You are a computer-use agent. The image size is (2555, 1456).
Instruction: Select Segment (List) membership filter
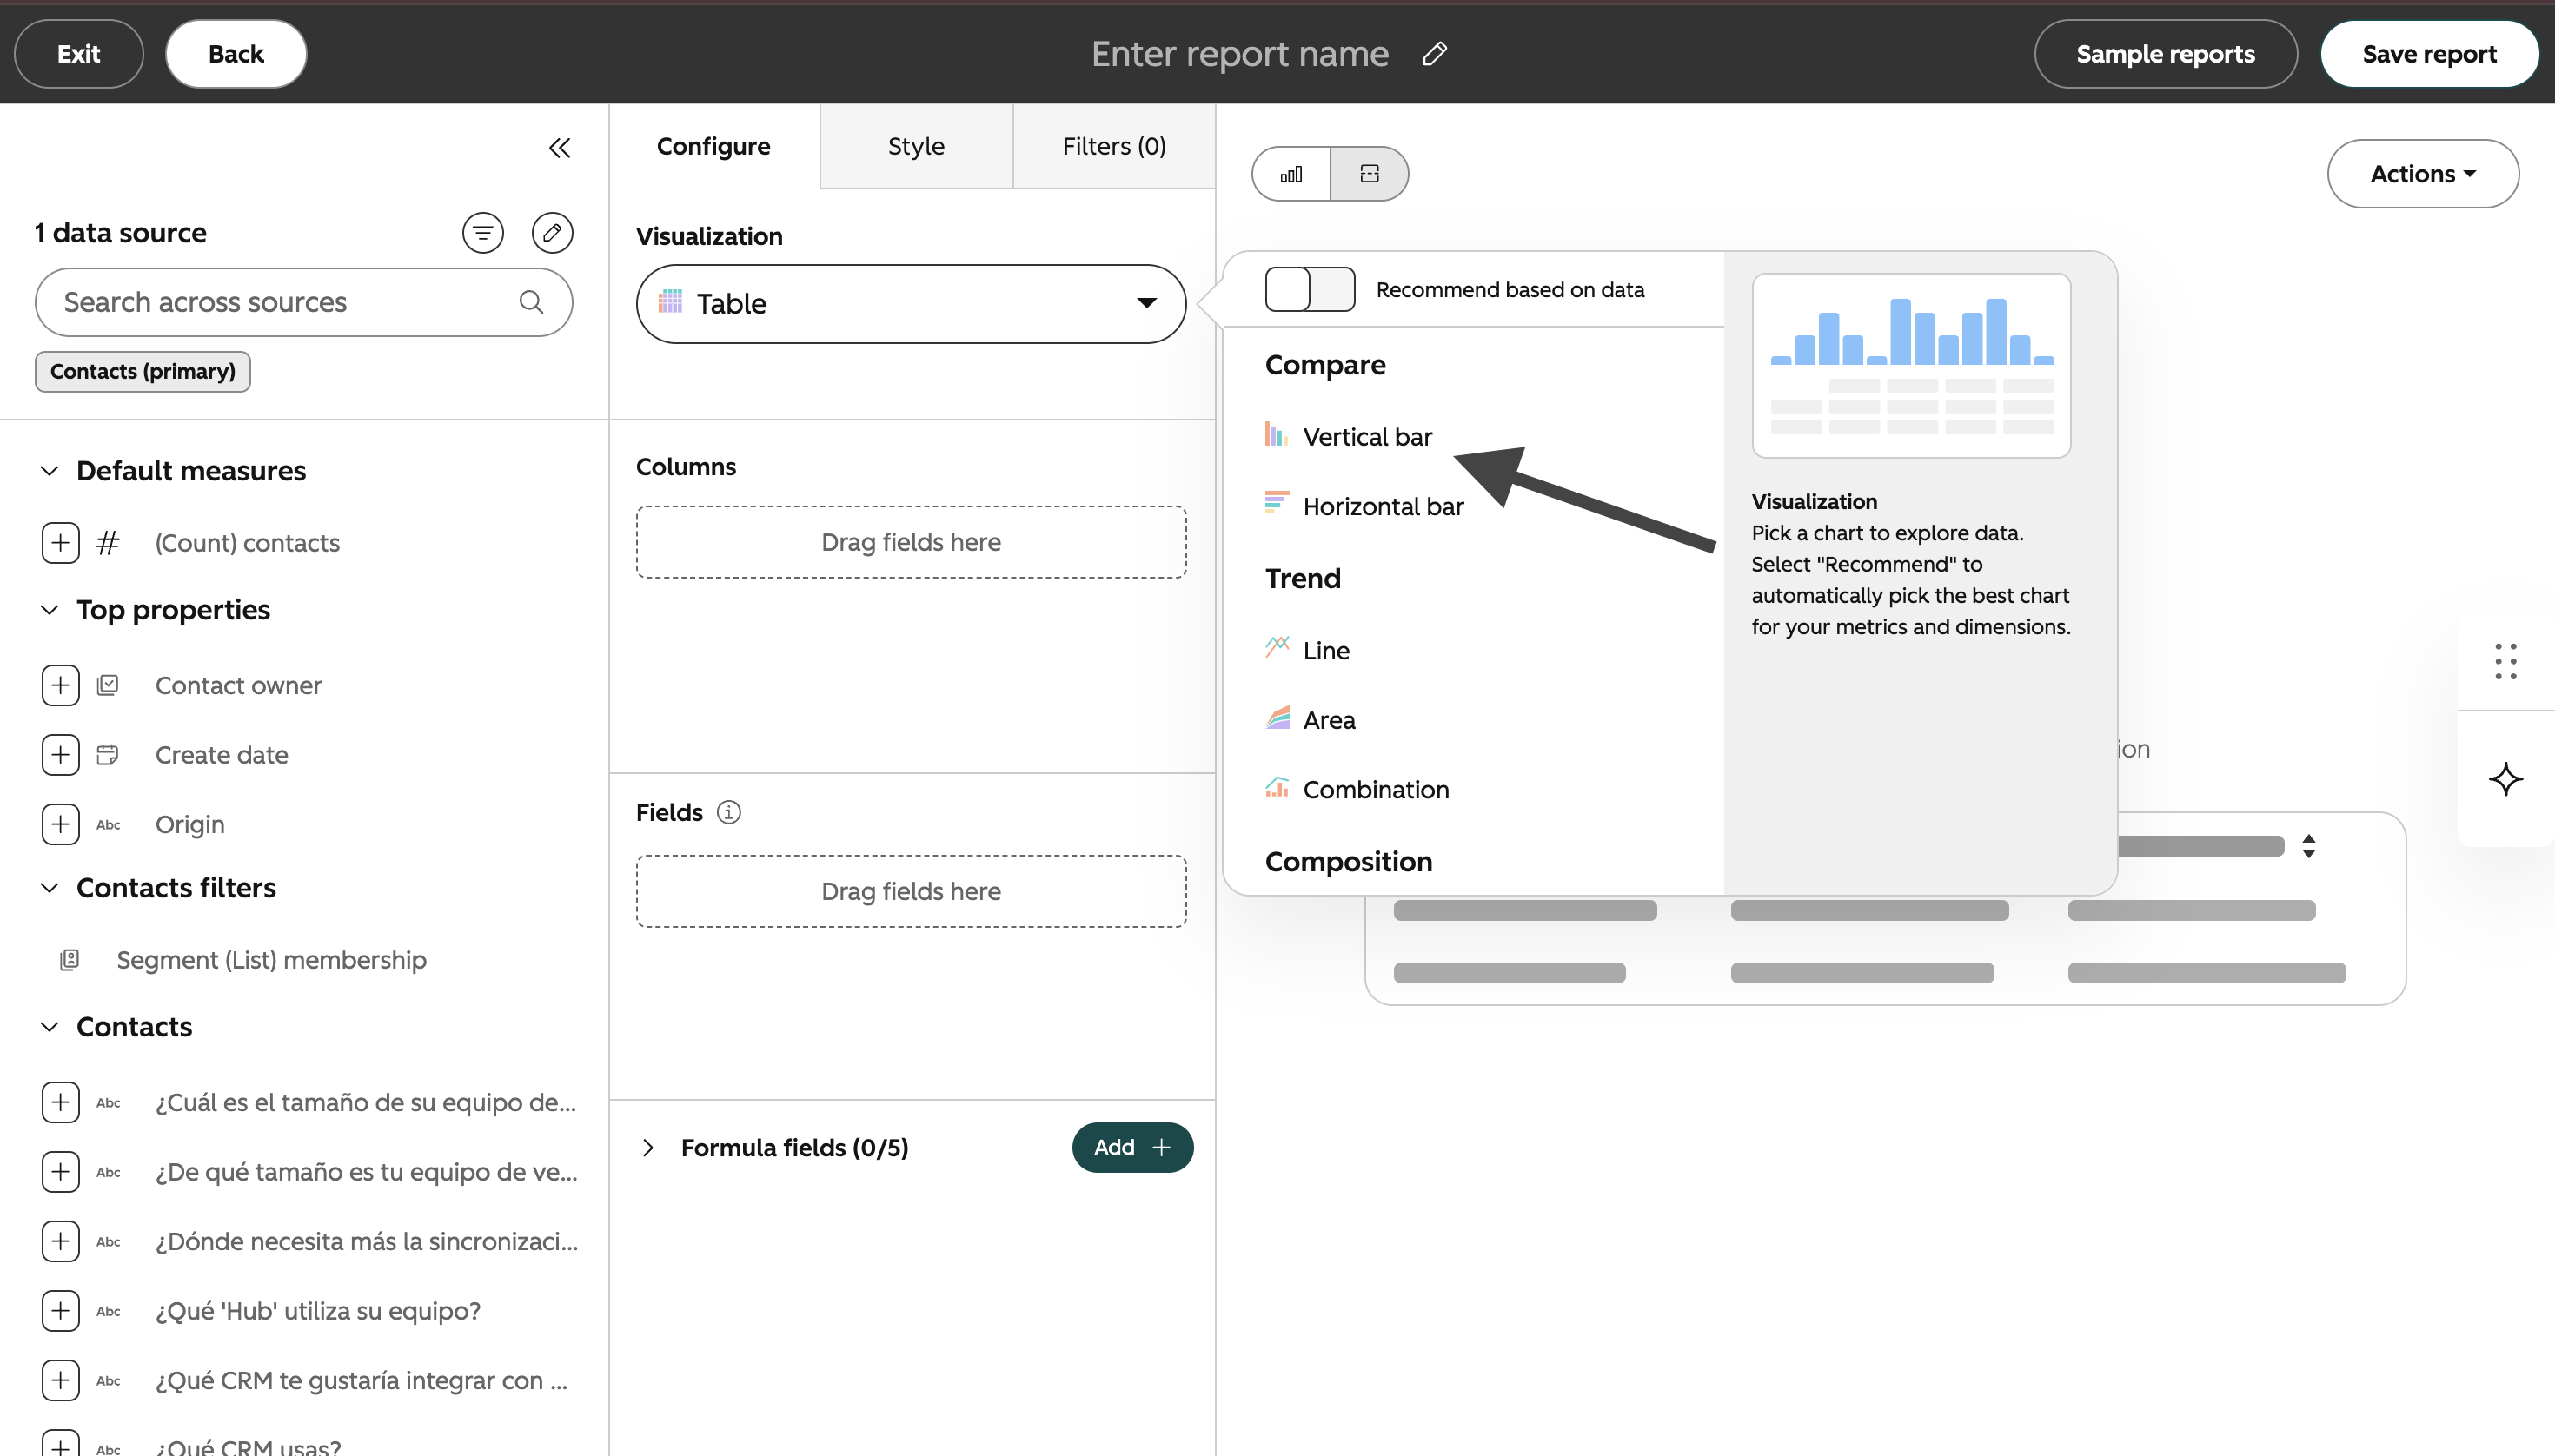(271, 960)
